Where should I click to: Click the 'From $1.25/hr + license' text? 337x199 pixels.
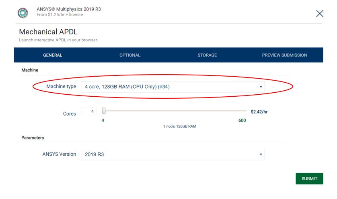(60, 14)
